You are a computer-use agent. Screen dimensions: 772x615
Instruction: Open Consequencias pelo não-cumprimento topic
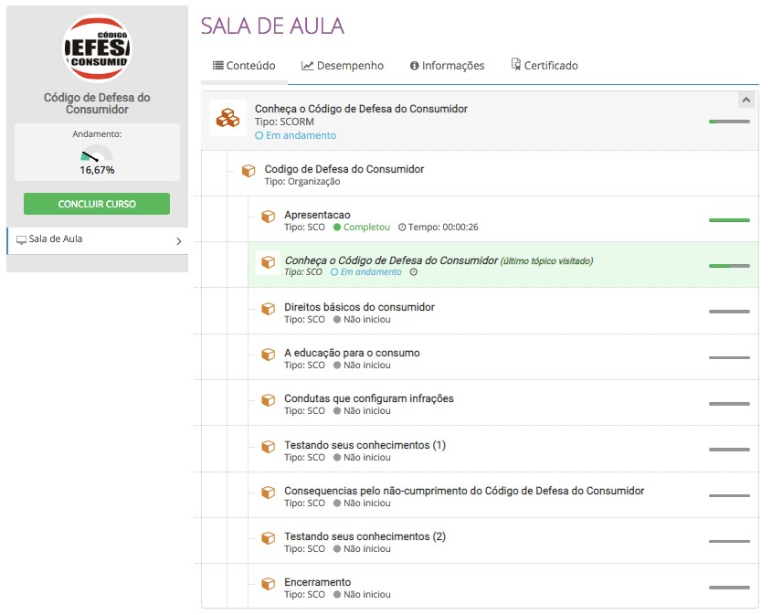pos(464,491)
